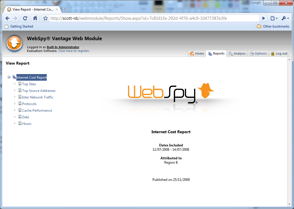294x209 pixels.
Task: Open the new tab button
Action: click(65, 9)
